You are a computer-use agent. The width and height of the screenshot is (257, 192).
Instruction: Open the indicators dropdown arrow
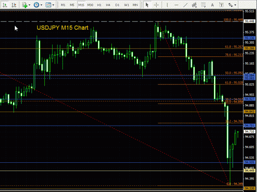pyautogui.click(x=30, y=5)
